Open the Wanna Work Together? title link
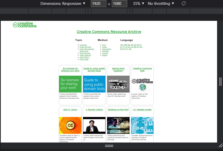Screen dimensions: 223x151 [118, 70]
